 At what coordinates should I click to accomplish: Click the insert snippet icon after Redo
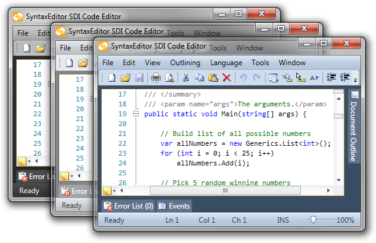[x=273, y=78]
